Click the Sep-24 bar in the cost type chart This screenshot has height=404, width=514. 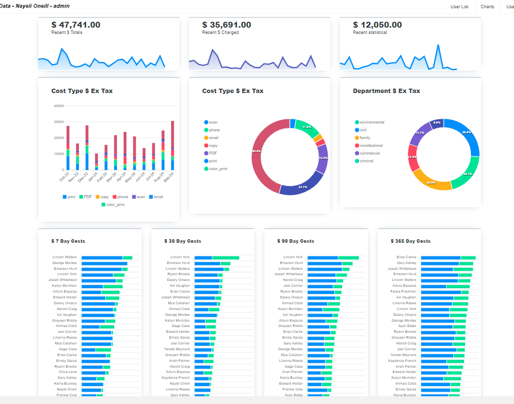172,145
